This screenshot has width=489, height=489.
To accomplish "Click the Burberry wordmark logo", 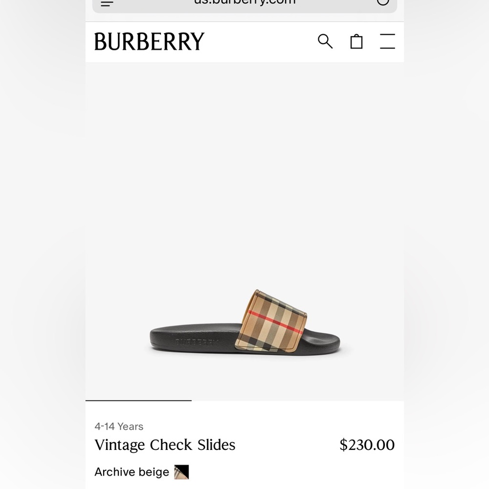I will point(149,41).
